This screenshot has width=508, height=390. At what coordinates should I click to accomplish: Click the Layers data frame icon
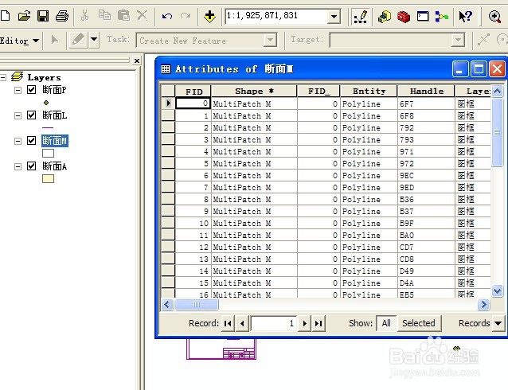coord(17,77)
